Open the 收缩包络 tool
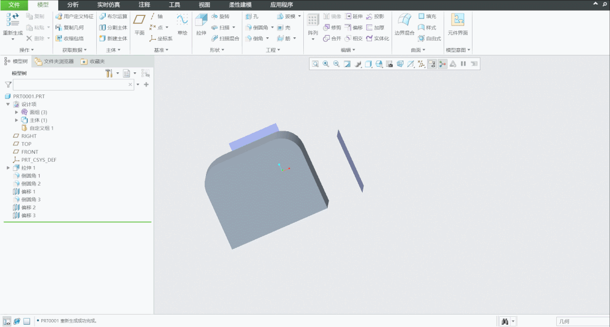Image resolution: width=610 pixels, height=327 pixels. 70,38
